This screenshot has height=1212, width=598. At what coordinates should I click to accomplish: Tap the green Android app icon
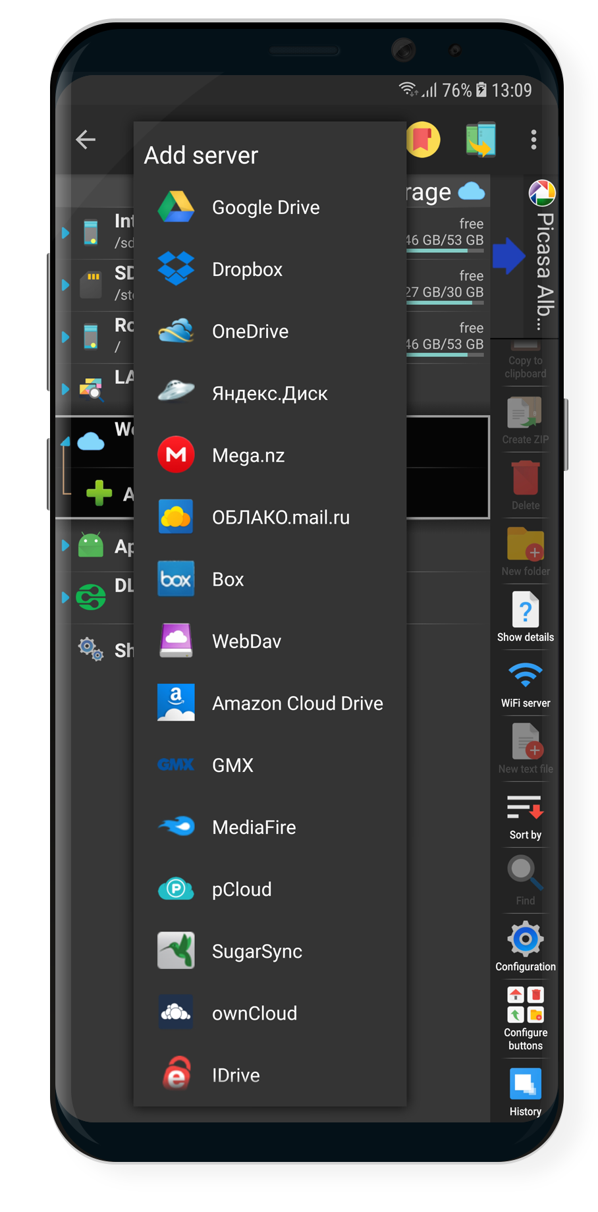point(91,545)
